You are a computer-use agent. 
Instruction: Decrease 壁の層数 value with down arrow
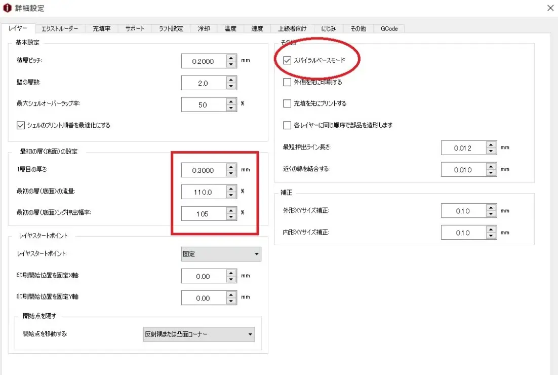coord(231,86)
